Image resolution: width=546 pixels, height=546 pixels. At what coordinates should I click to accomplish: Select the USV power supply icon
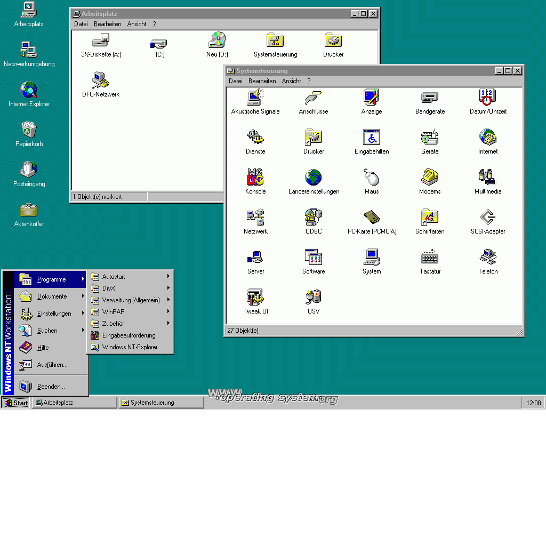[314, 298]
